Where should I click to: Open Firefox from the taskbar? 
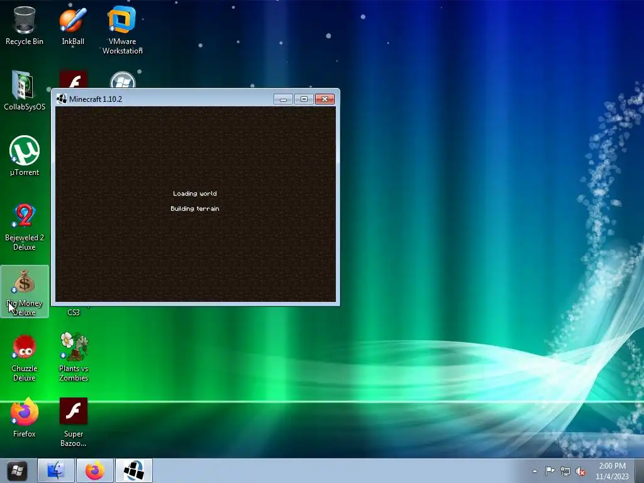pos(94,470)
